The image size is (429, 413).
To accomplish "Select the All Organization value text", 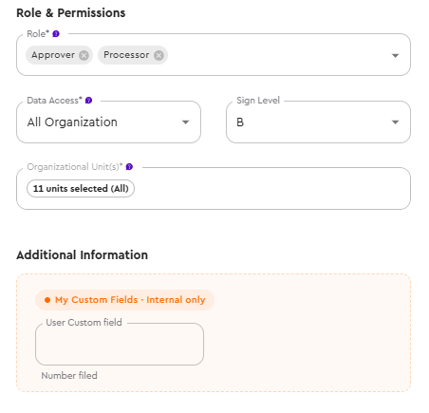I will pyautogui.click(x=72, y=122).
